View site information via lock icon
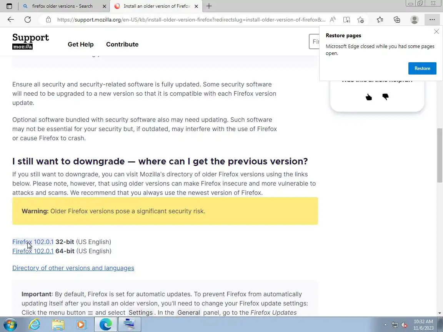443x332 pixels. click(48, 20)
